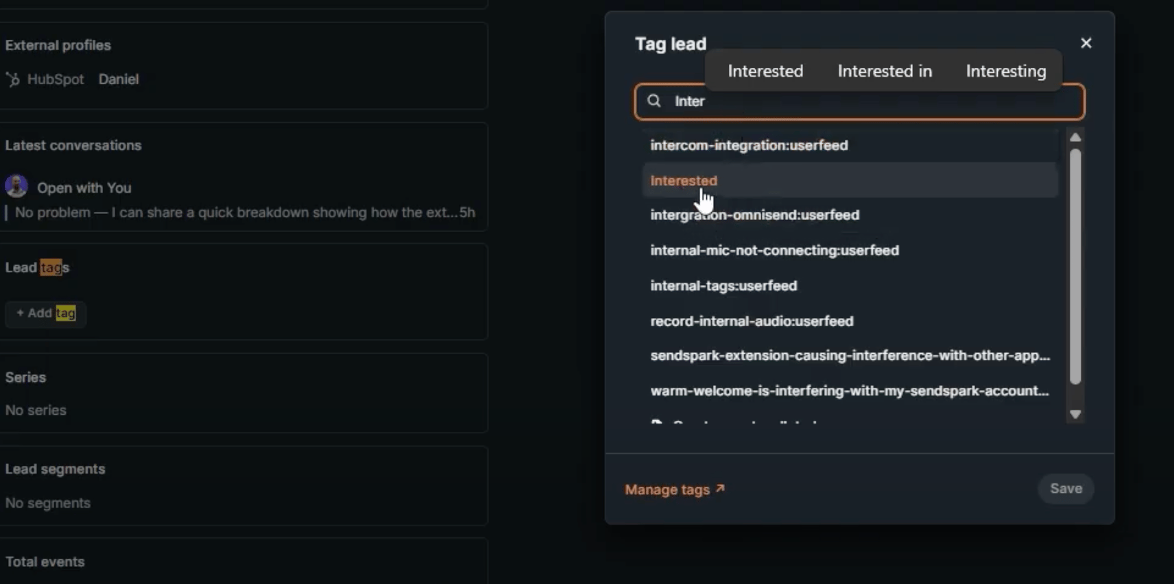Select the Interested tag in the list
This screenshot has height=584, width=1174.
tap(850, 180)
